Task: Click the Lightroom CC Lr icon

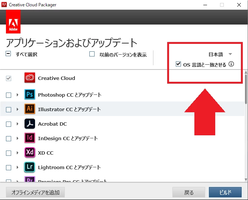Action: pos(30,167)
